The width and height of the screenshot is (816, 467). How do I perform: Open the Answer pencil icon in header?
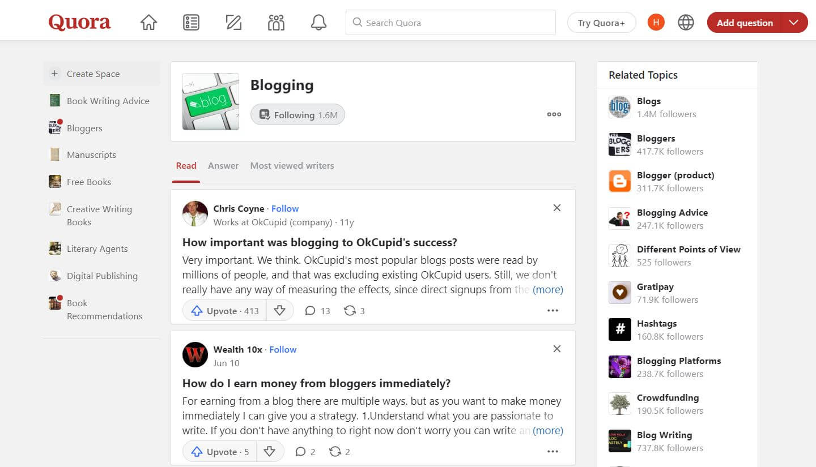(x=233, y=23)
